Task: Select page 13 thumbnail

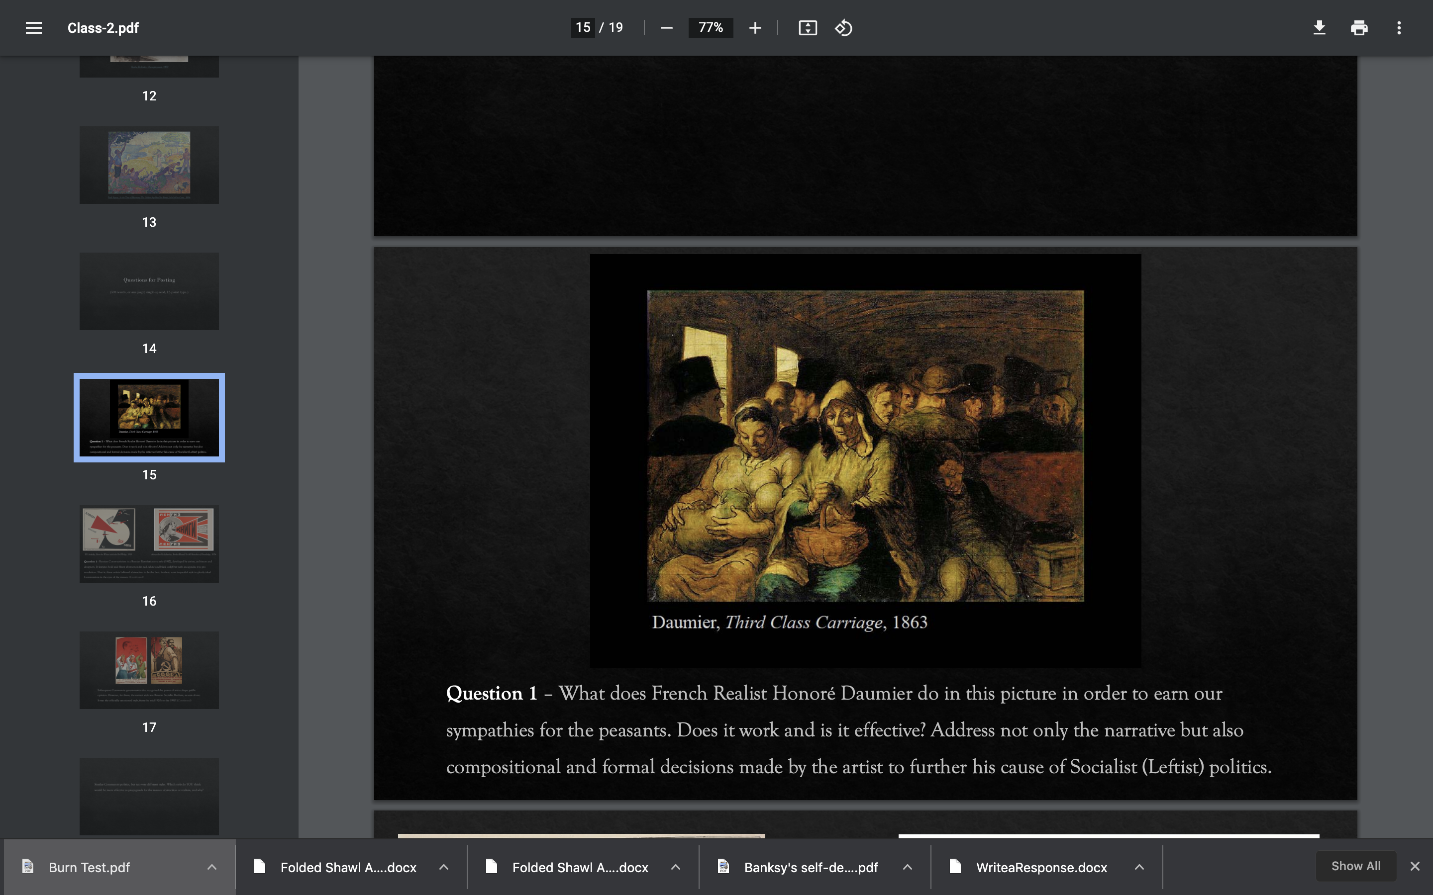Action: (x=149, y=165)
